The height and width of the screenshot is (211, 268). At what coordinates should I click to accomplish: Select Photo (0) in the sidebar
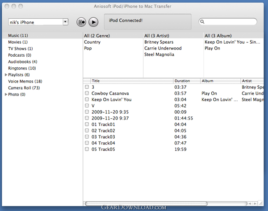(17, 95)
